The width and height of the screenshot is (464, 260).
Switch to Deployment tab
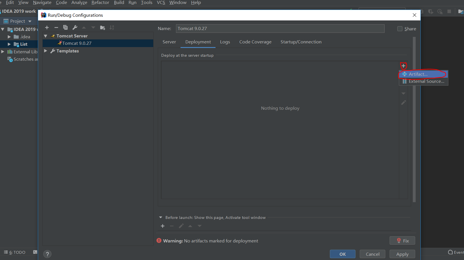pos(198,42)
